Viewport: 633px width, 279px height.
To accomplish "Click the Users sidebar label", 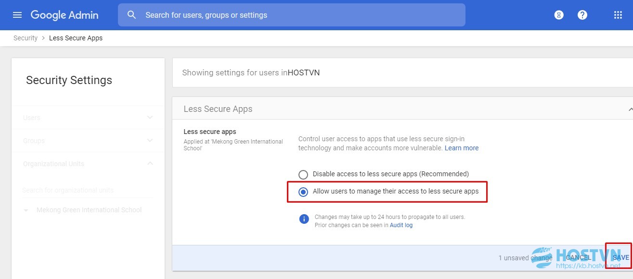I will [32, 118].
